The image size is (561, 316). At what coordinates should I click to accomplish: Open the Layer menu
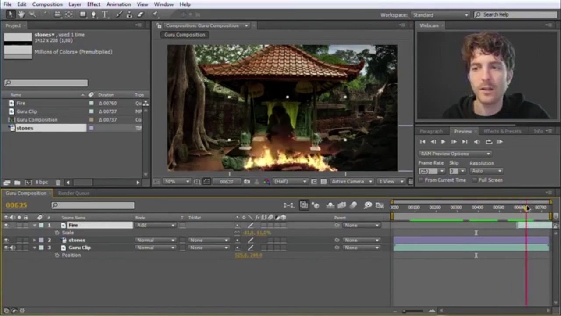coord(75,4)
